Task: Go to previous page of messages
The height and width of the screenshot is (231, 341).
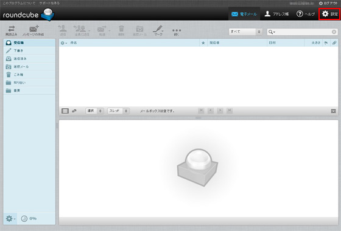Action: click(211, 111)
